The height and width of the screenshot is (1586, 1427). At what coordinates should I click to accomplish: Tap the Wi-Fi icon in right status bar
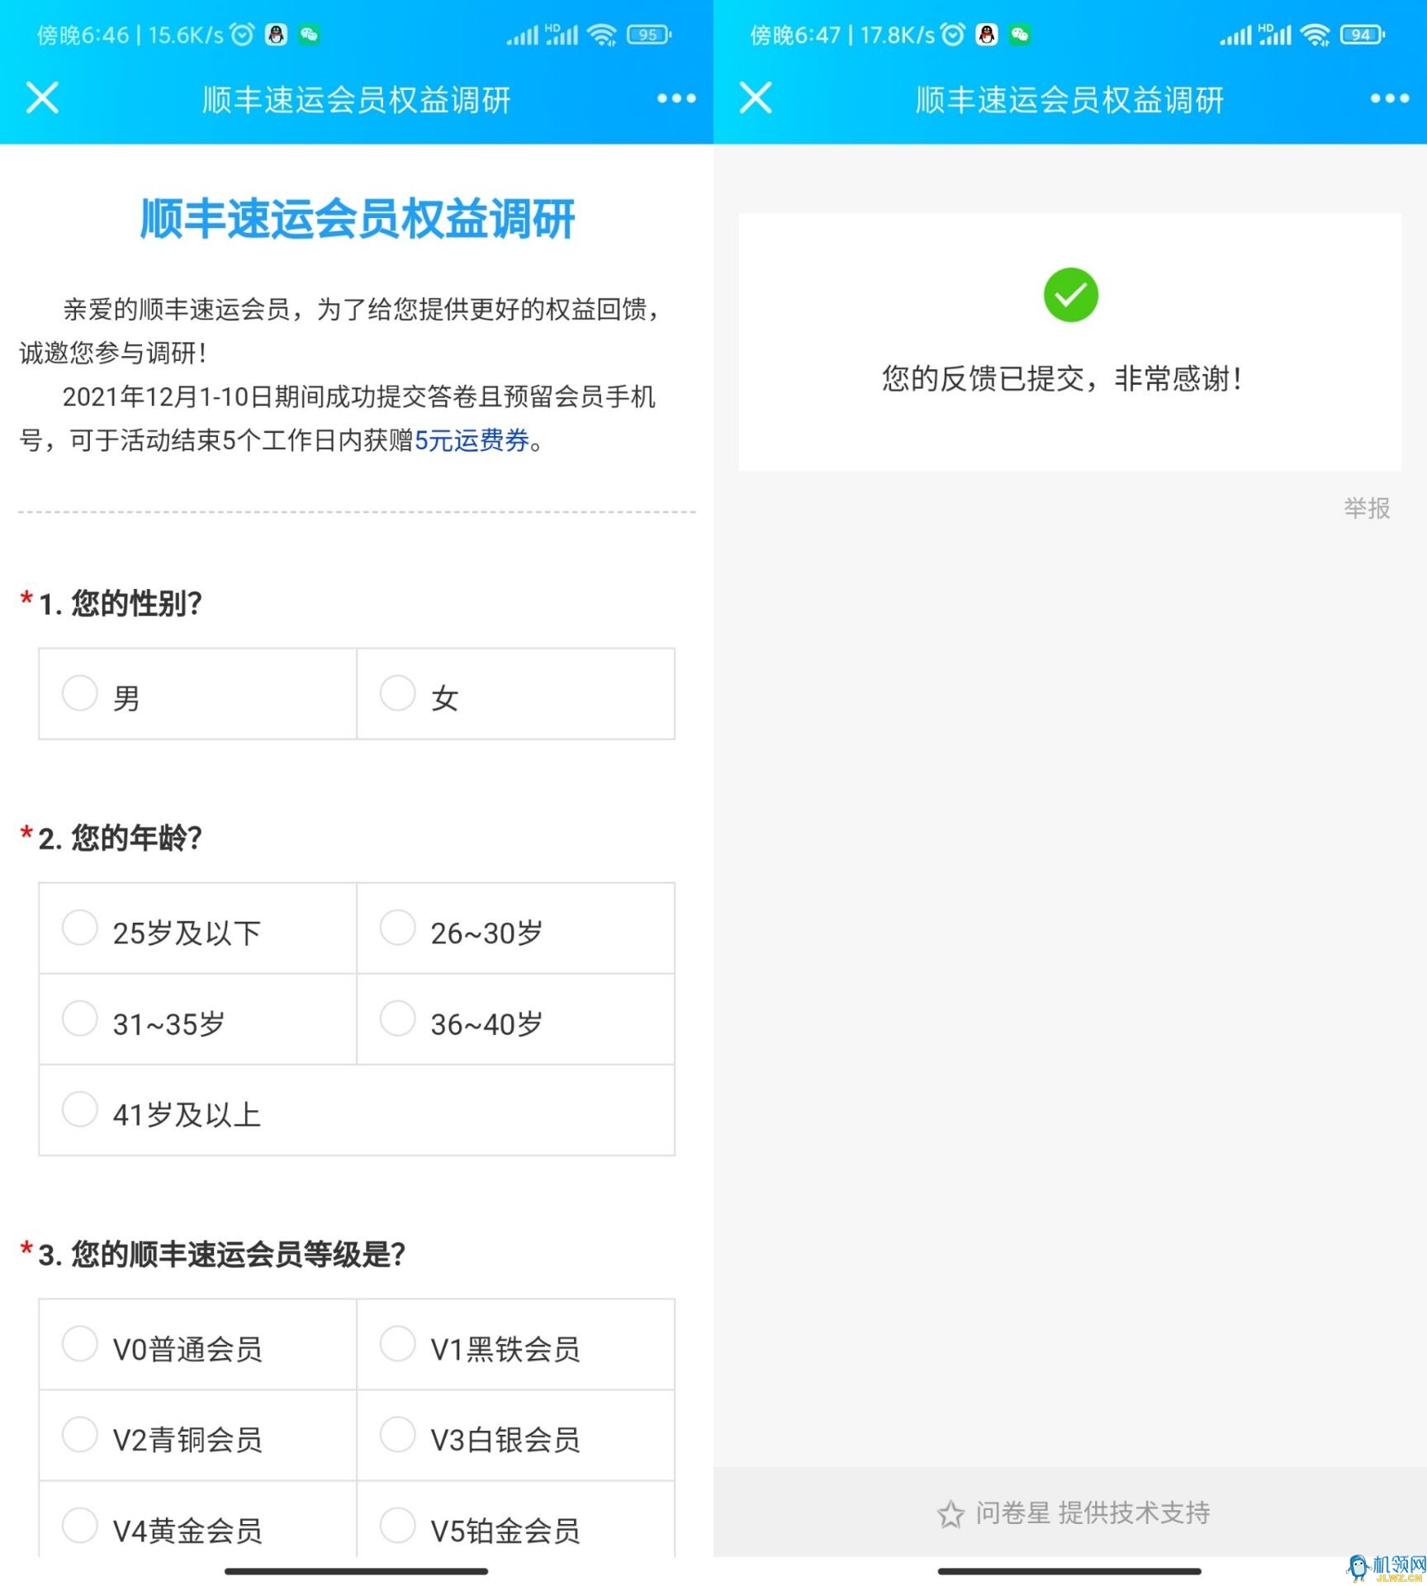[x=1315, y=35]
